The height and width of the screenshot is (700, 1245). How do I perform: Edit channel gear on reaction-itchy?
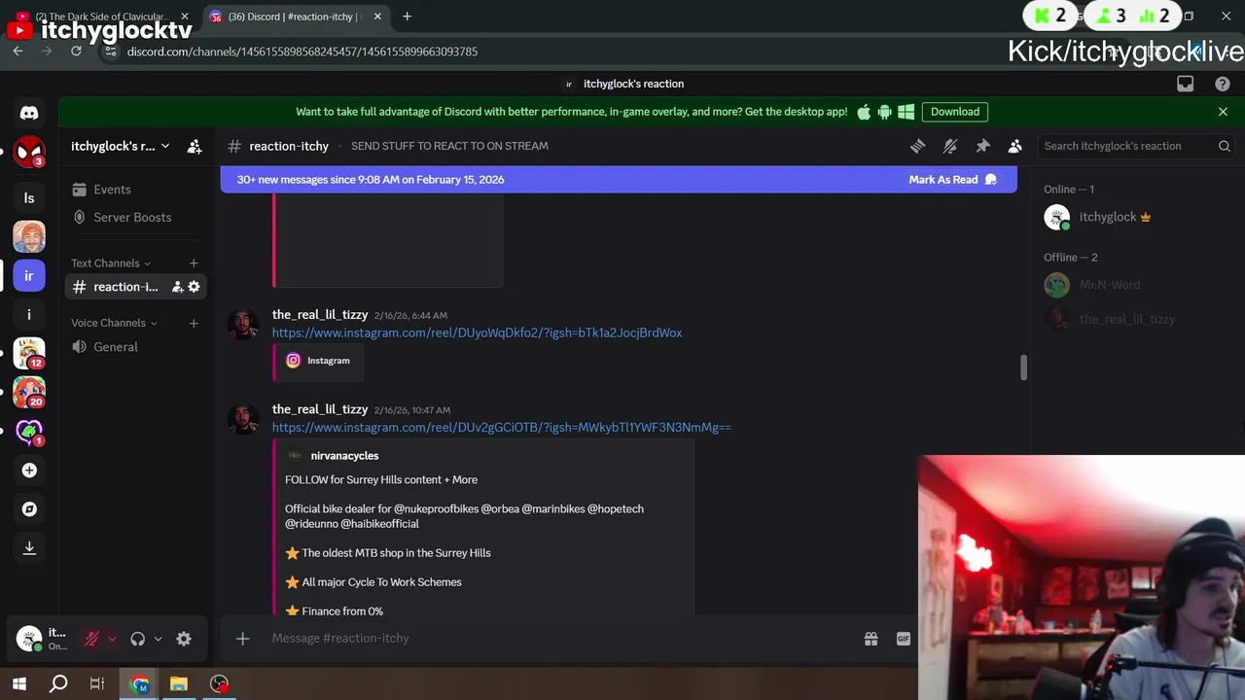(194, 287)
